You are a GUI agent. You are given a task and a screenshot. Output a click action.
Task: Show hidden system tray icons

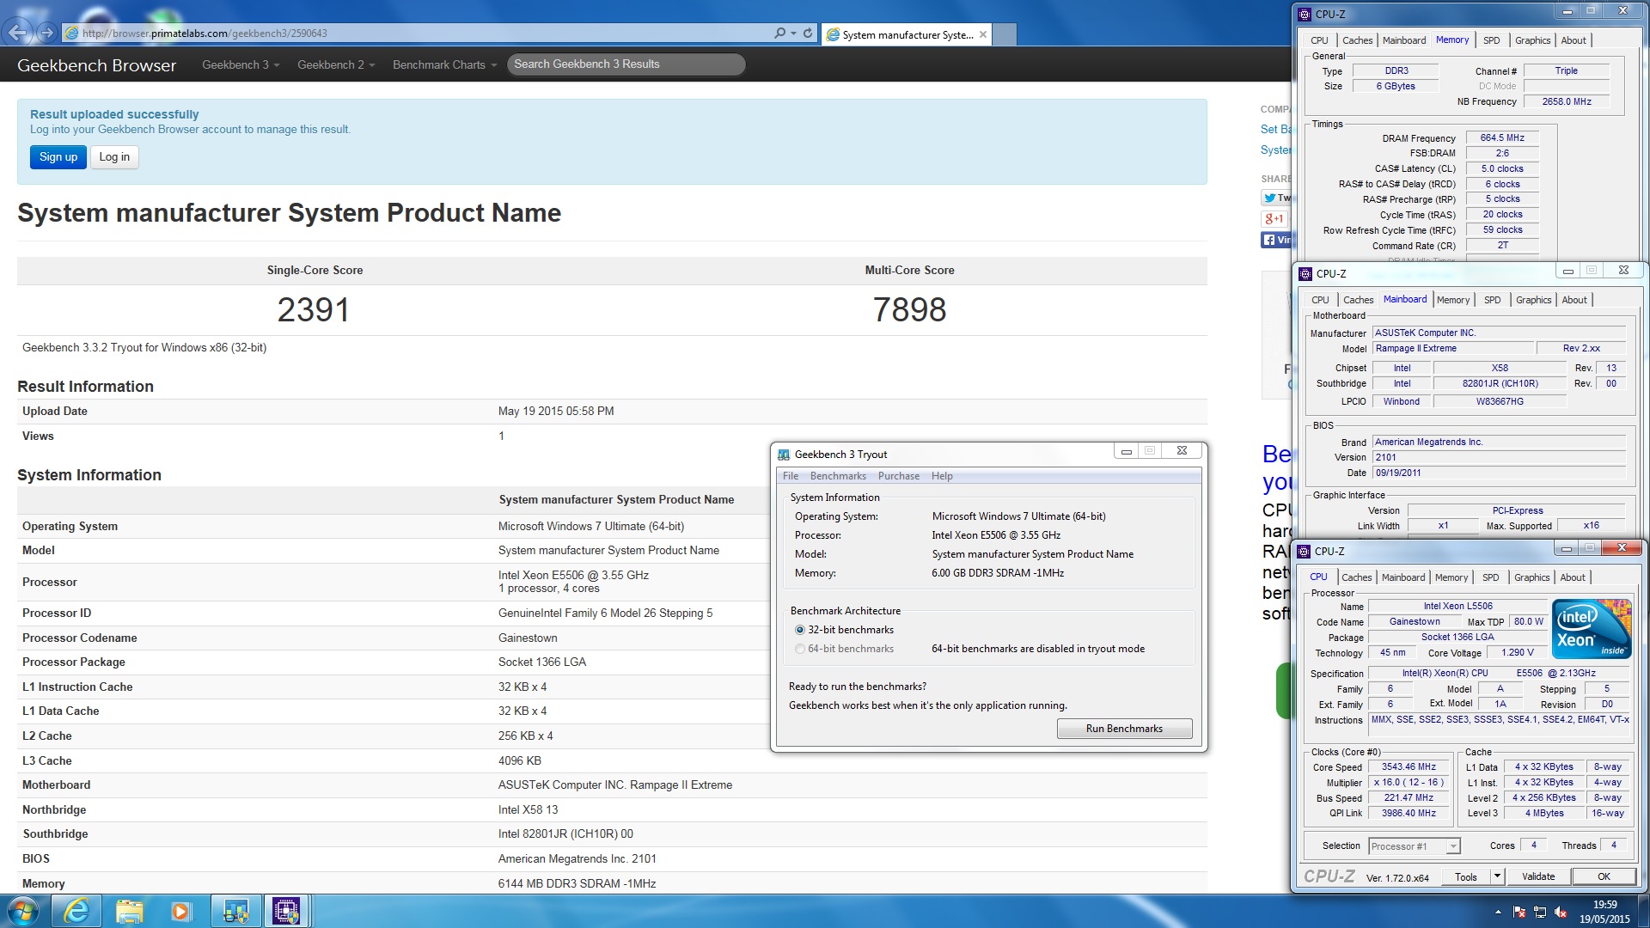[1498, 912]
